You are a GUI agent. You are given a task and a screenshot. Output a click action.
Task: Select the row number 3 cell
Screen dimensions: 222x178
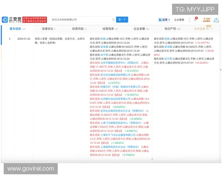pyautogui.click(x=10, y=39)
